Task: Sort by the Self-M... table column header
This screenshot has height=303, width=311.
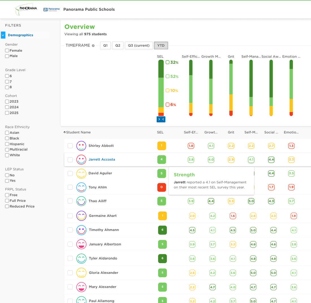Action: [x=251, y=132]
